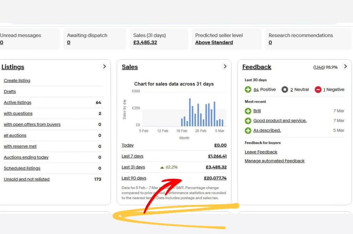Click the red Negative feedback icon
The image size is (353, 234).
[x=318, y=89]
